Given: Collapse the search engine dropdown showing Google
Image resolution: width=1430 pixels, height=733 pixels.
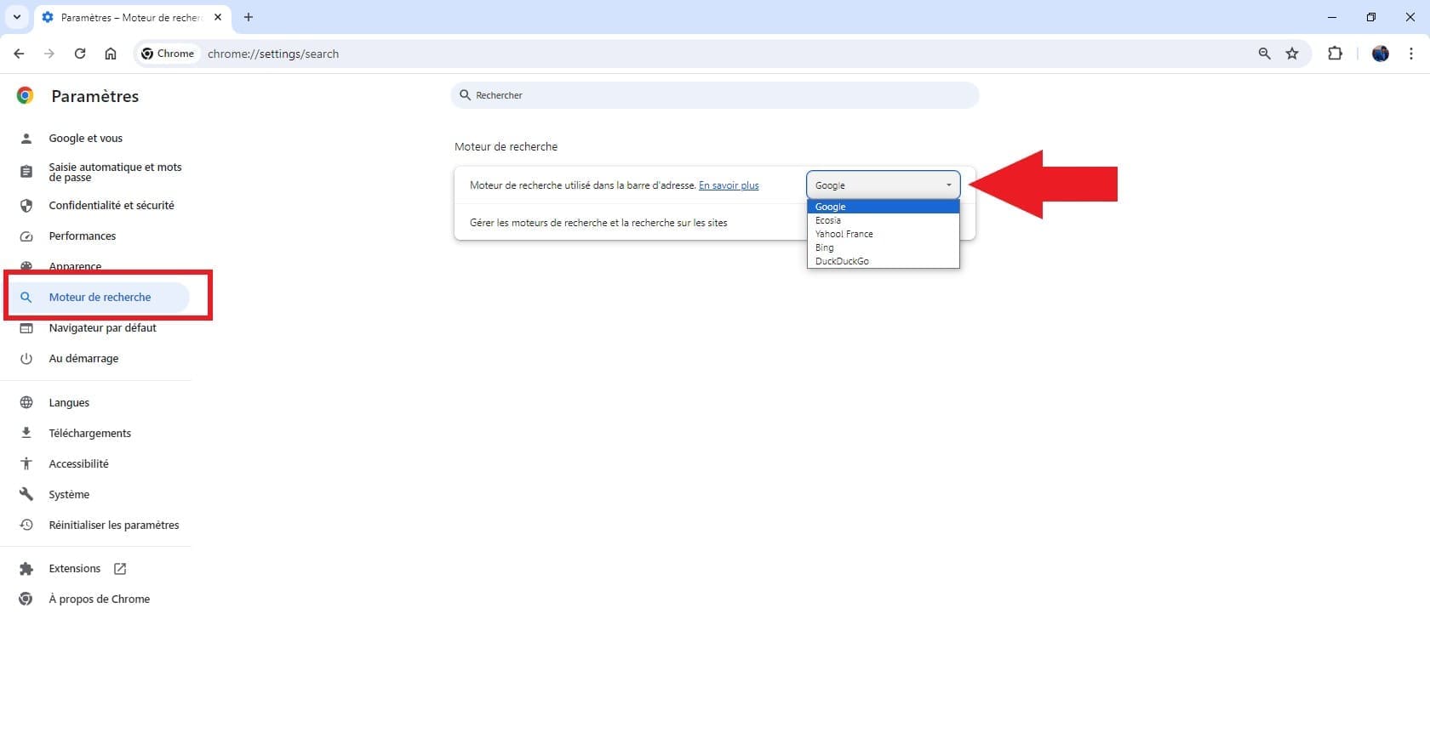Looking at the screenshot, I should pyautogui.click(x=883, y=185).
